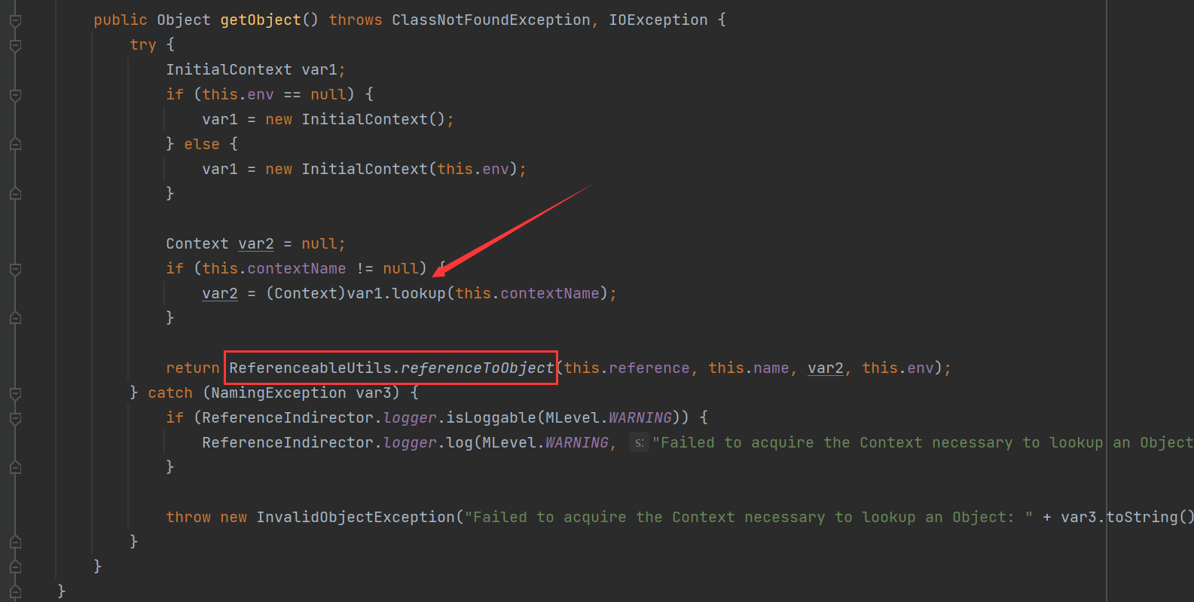Click 'logger' in the logger.log line
Viewport: 1194px width, 602px height.
(410, 443)
